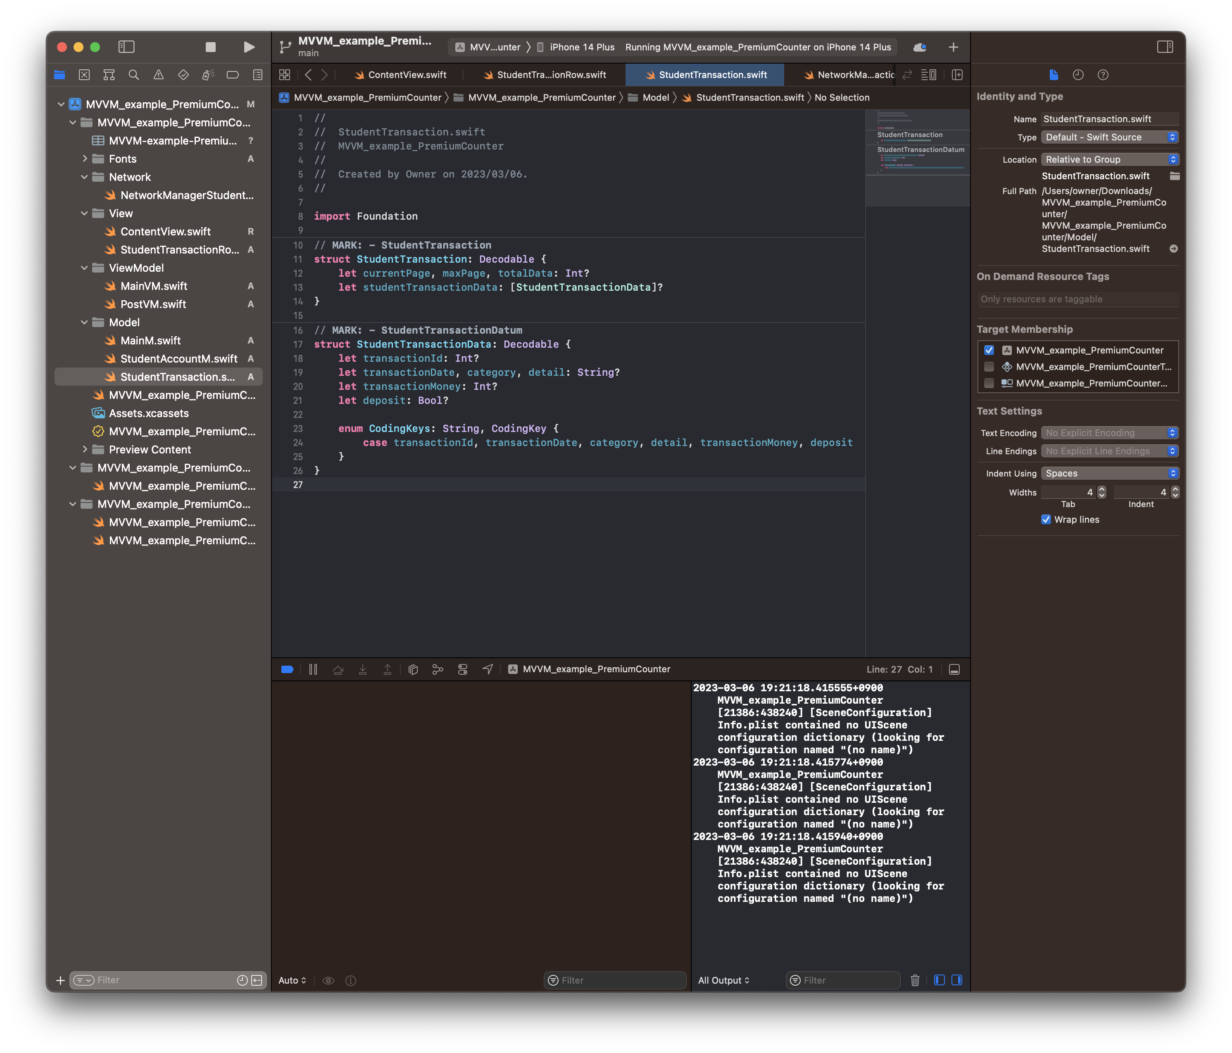Open the Debug Memory Graph icon
Viewport: 1232px width, 1053px height.
click(x=438, y=669)
